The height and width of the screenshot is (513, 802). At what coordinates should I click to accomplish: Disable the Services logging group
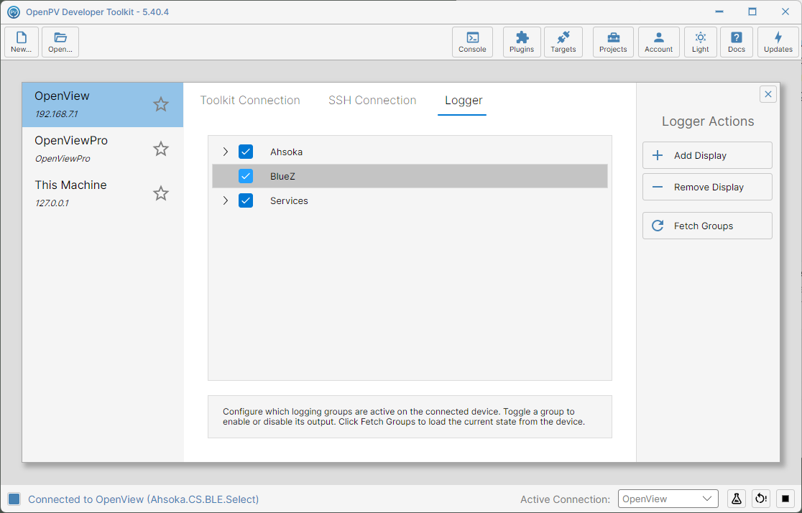246,201
